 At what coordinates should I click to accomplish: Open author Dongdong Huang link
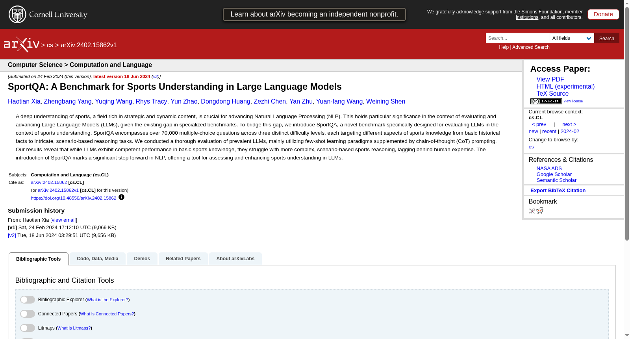pyautogui.click(x=226, y=102)
